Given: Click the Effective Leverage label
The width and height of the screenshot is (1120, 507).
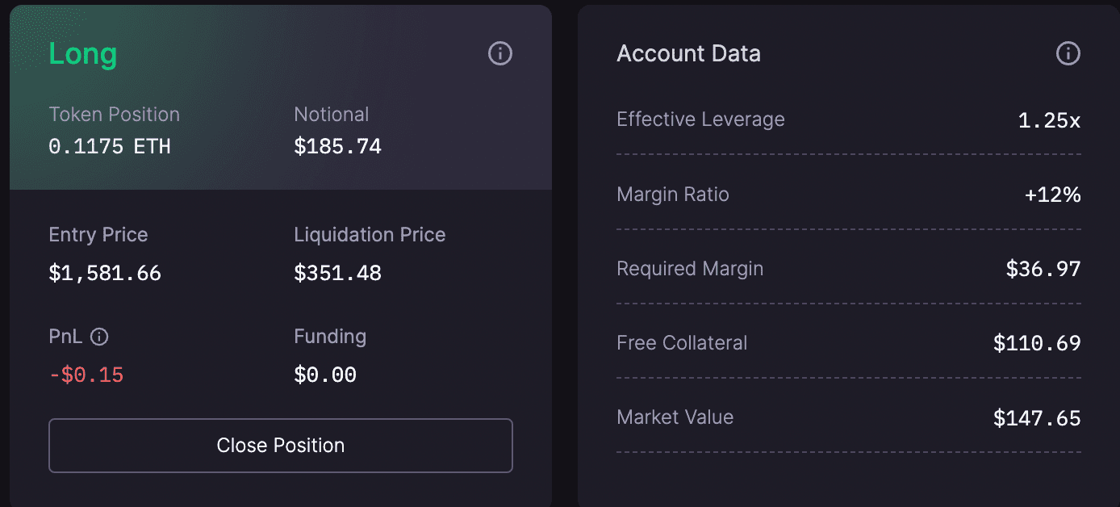Looking at the screenshot, I should 700,120.
